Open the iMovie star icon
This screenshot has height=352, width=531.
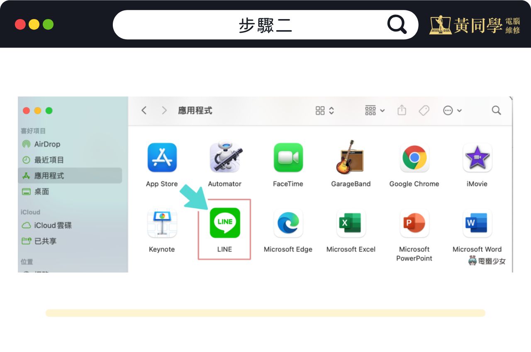477,157
